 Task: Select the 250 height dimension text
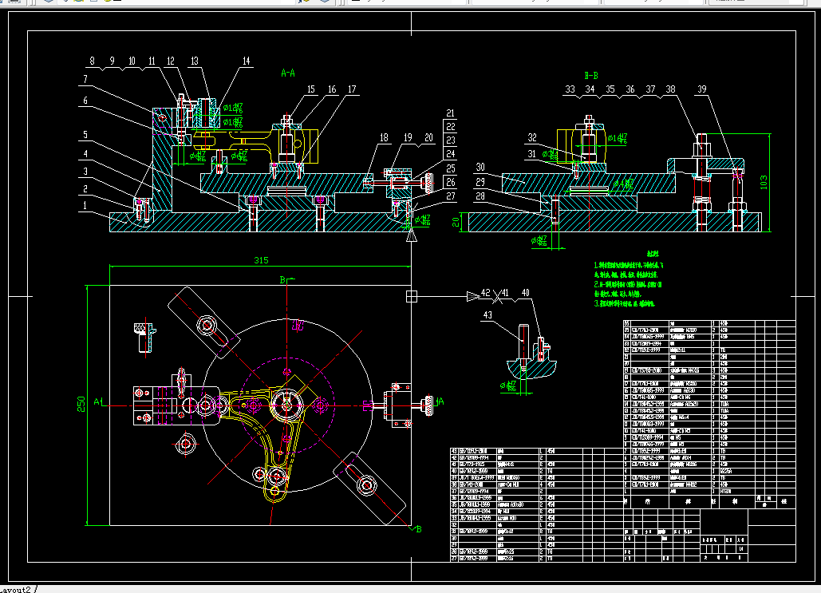click(81, 404)
